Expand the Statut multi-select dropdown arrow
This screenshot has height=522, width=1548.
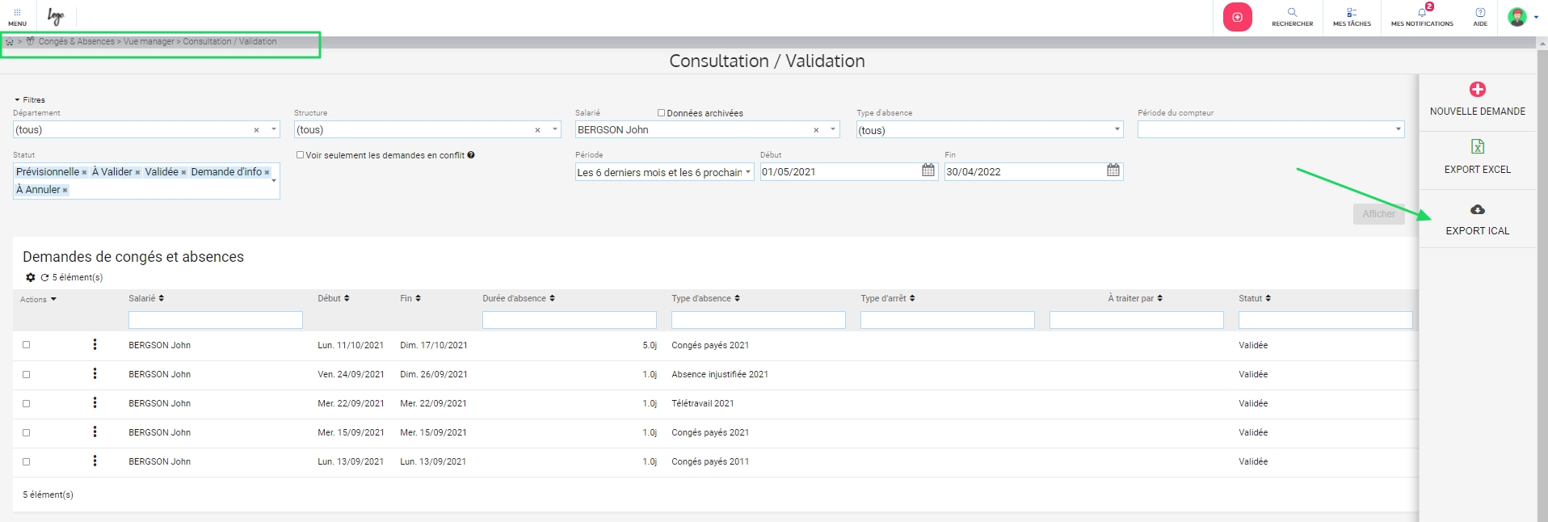coord(274,180)
